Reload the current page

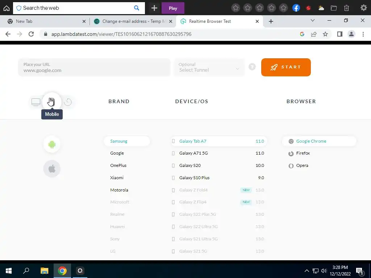point(31,34)
